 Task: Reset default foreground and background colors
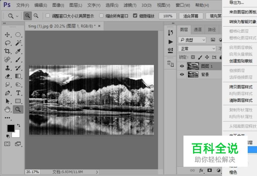(x=8, y=136)
